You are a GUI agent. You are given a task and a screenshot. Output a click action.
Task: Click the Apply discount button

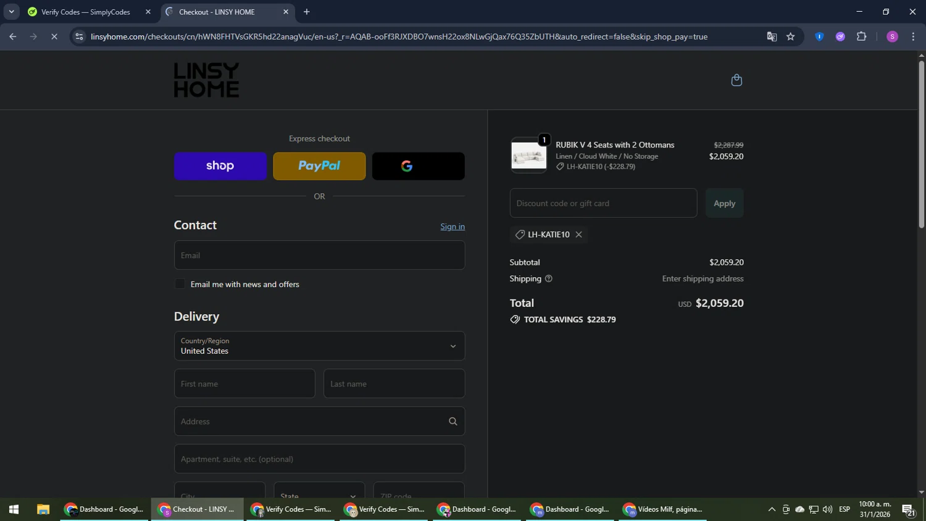(724, 203)
